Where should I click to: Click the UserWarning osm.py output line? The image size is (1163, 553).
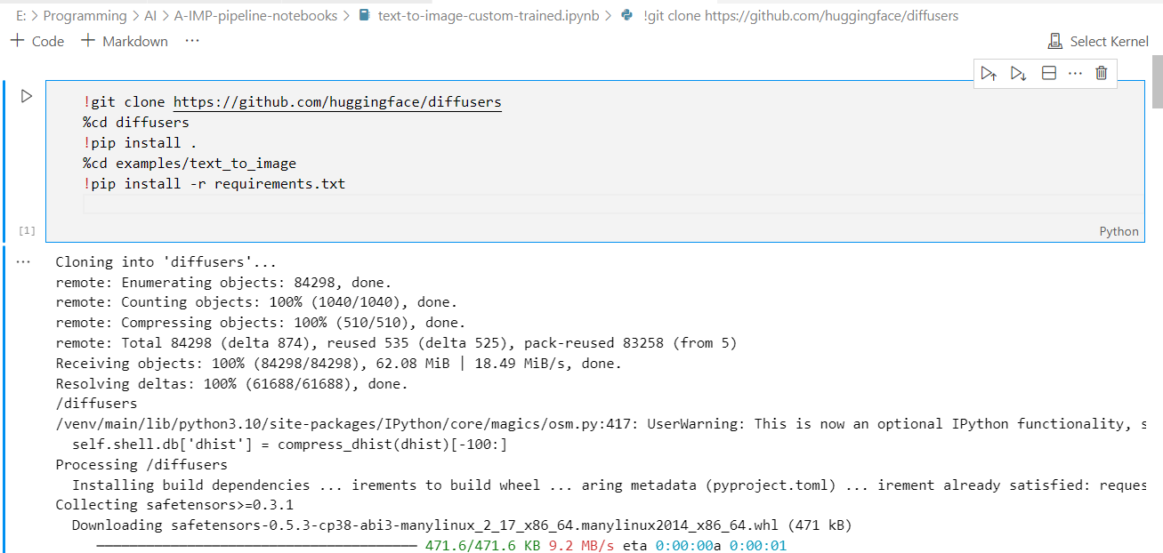601,424
